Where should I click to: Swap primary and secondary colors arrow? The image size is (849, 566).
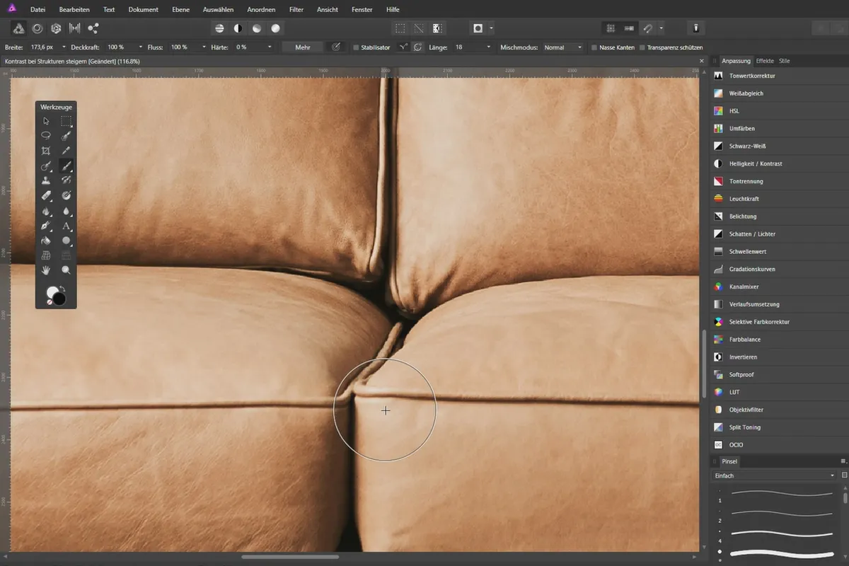64,288
